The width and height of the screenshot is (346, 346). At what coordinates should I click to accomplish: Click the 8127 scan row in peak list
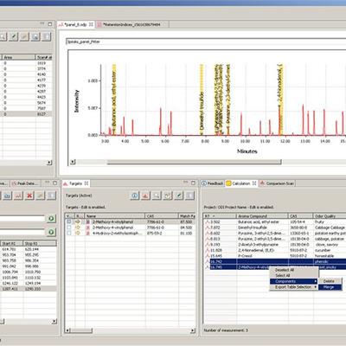pos(26,114)
